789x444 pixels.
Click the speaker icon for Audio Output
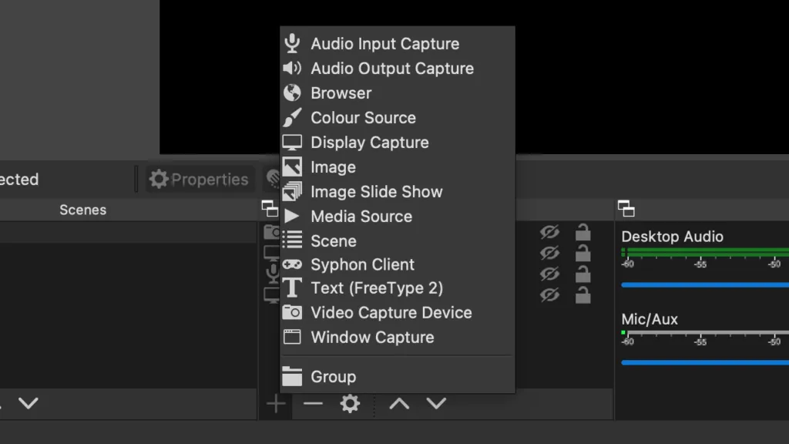292,68
